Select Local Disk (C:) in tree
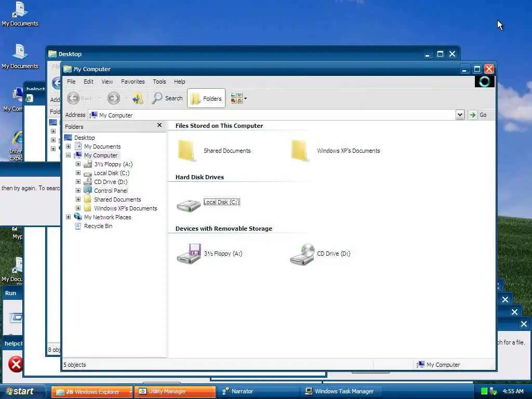The image size is (532, 399). [112, 173]
